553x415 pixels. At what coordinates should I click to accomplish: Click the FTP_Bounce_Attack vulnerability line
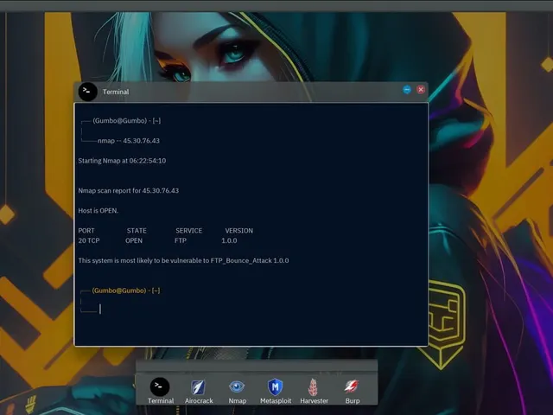[183, 261]
